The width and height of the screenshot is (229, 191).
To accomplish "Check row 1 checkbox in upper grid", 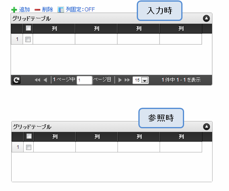I will coord(28,39).
